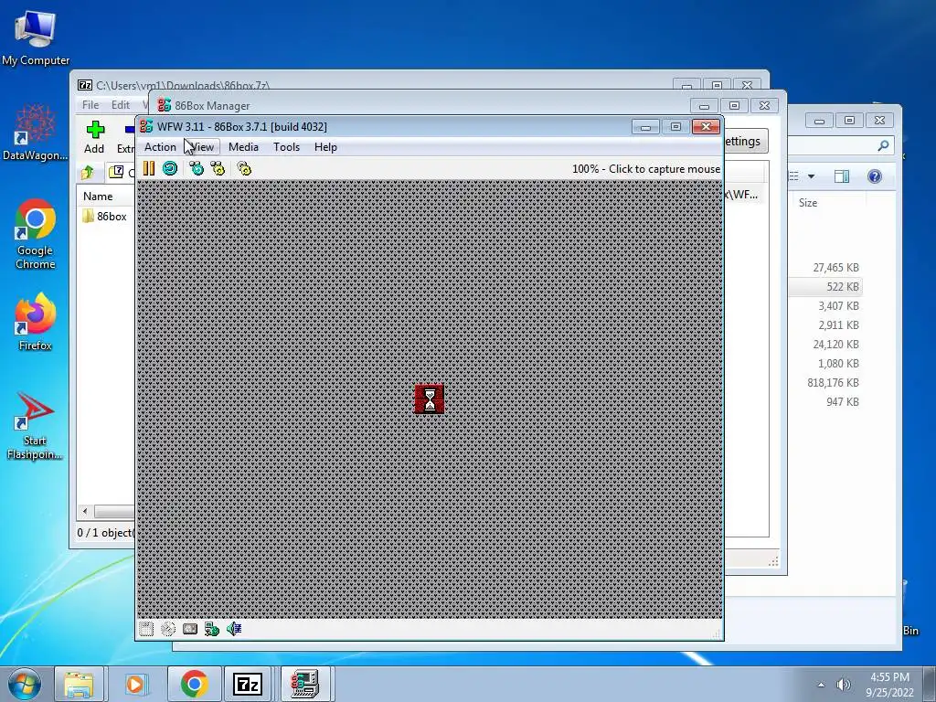Open My Computer desktop icon
936x702 pixels.
click(x=36, y=37)
